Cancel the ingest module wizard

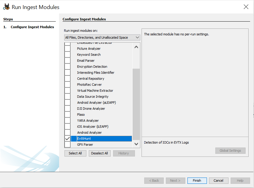219,181
